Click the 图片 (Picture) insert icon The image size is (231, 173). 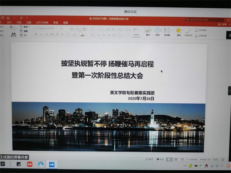pyautogui.click(x=147, y=30)
